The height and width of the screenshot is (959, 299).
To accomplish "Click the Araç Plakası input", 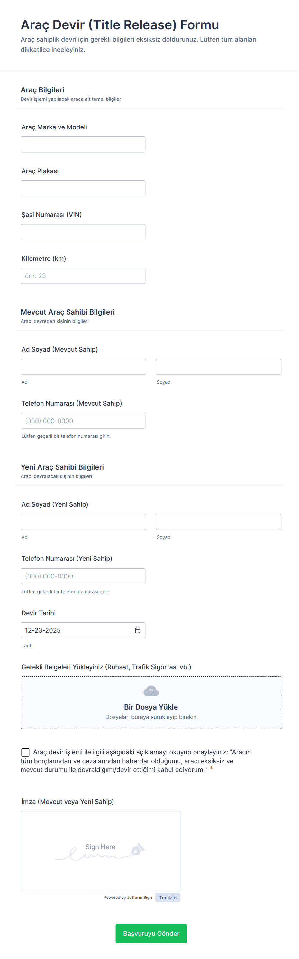I will click(83, 188).
